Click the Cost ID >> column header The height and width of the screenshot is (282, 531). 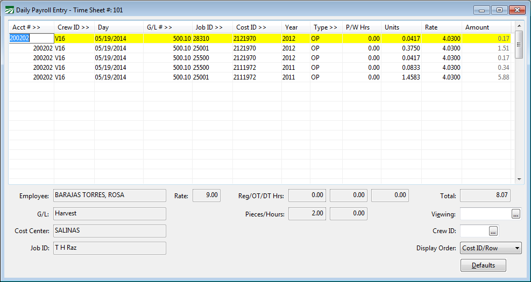(x=257, y=27)
